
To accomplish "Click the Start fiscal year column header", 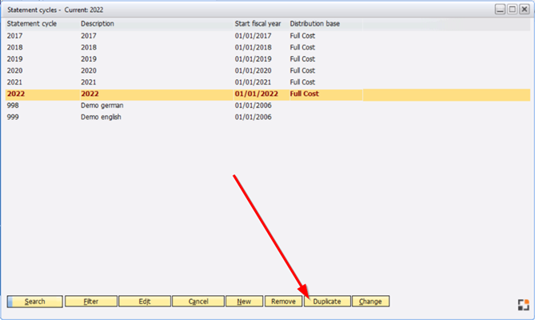I will (258, 24).
